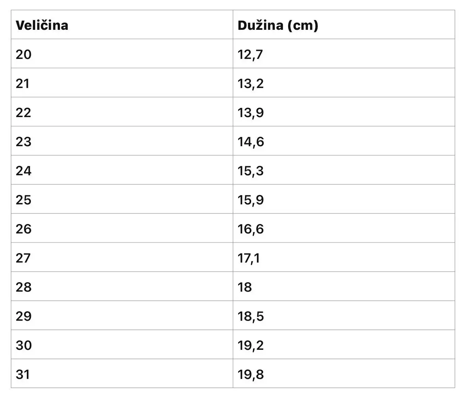The height and width of the screenshot is (400, 466).
Task: Click size 21 in the table
Action: 23,83
